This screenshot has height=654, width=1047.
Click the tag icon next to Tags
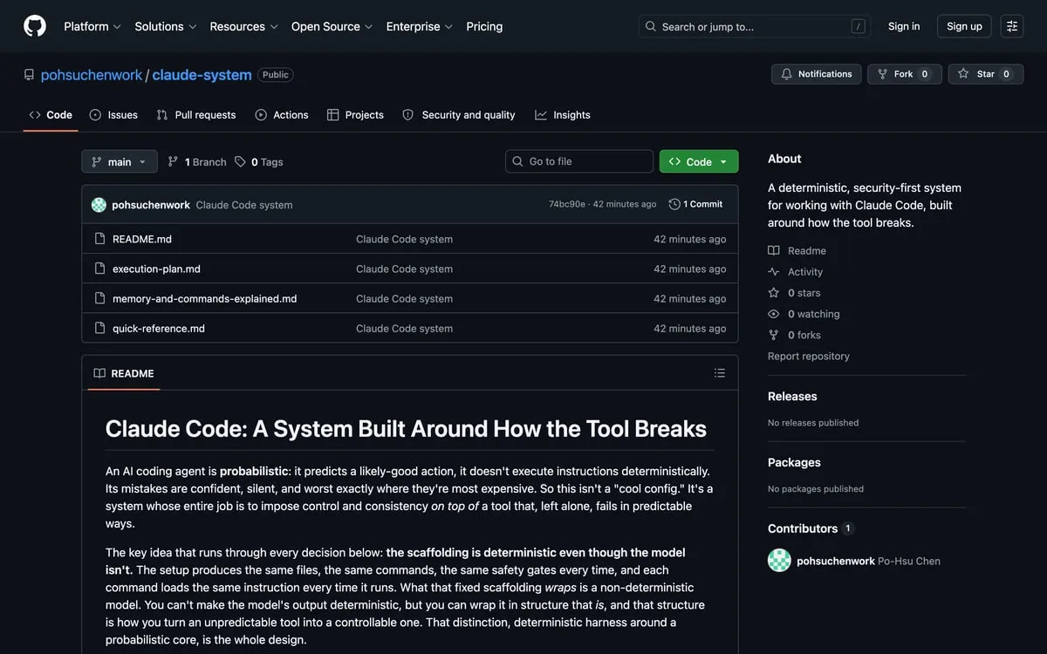(240, 162)
